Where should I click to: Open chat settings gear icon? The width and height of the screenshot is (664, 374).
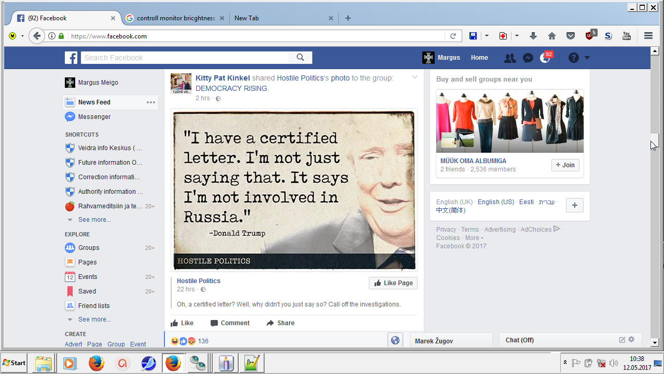(x=631, y=340)
